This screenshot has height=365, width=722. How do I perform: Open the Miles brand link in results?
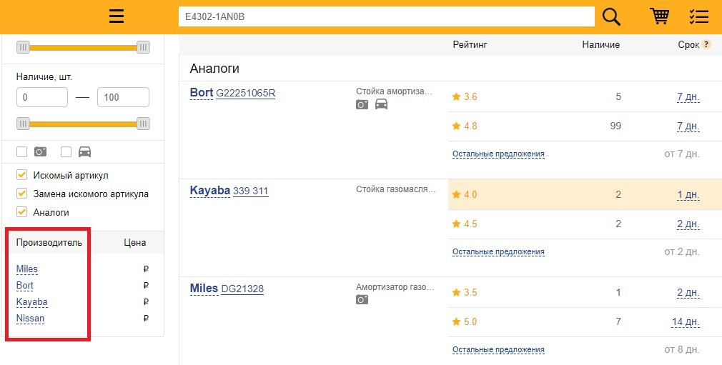pyautogui.click(x=204, y=289)
